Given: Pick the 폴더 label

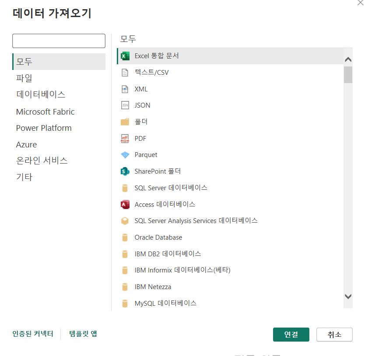Looking at the screenshot, I should [141, 122].
